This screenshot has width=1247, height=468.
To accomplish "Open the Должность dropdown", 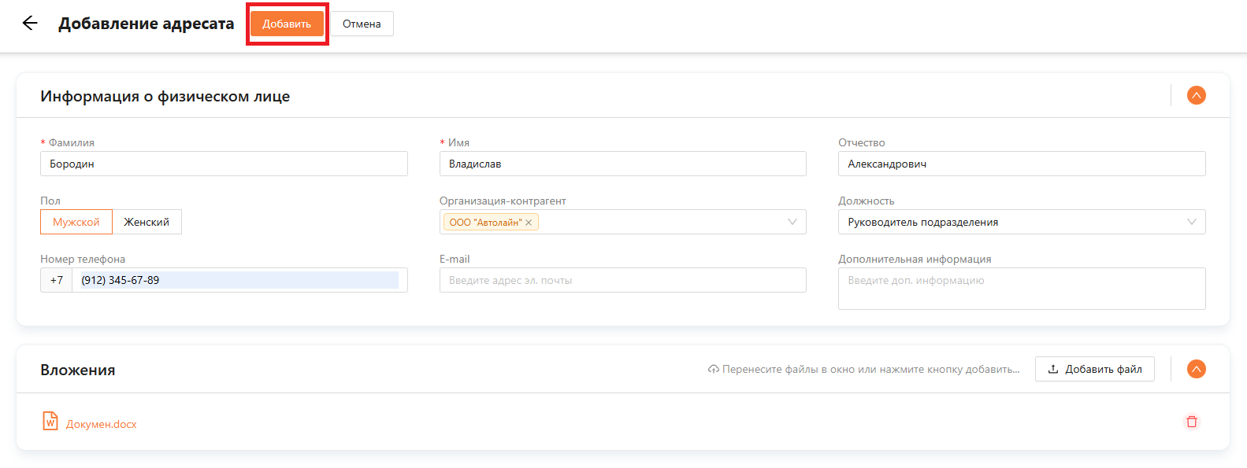I will click(1021, 222).
